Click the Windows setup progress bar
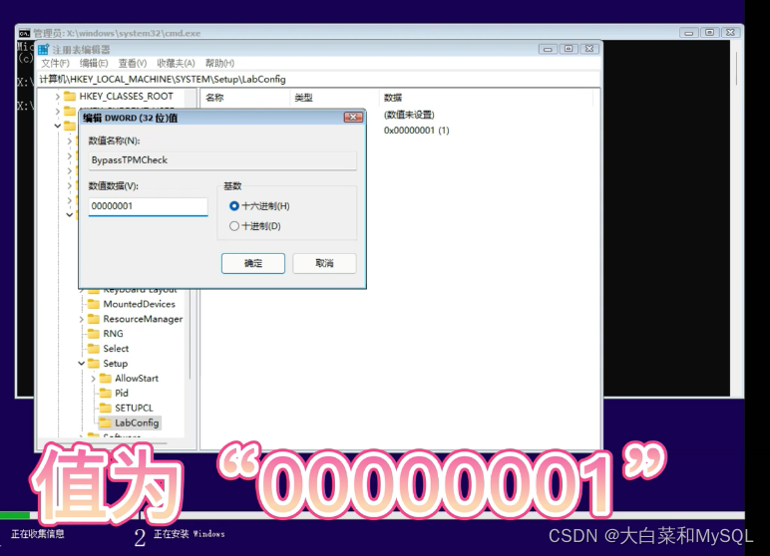 coord(372,515)
